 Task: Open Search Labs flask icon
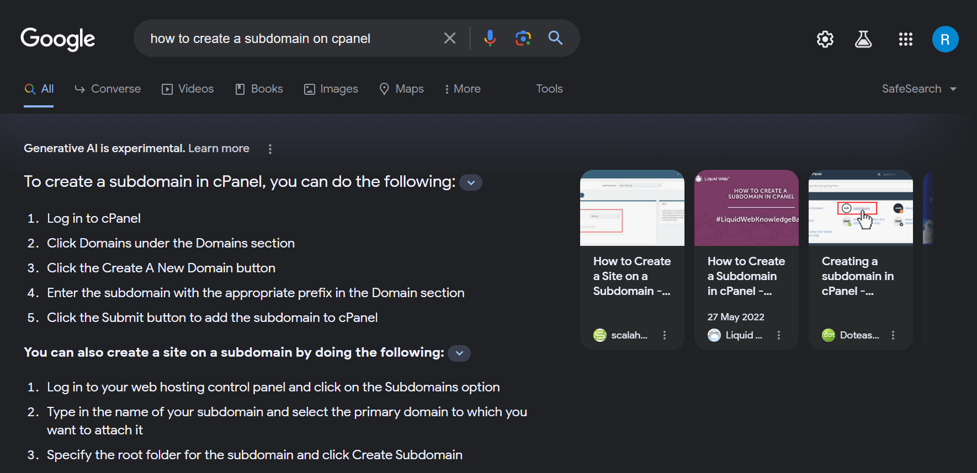coord(863,39)
